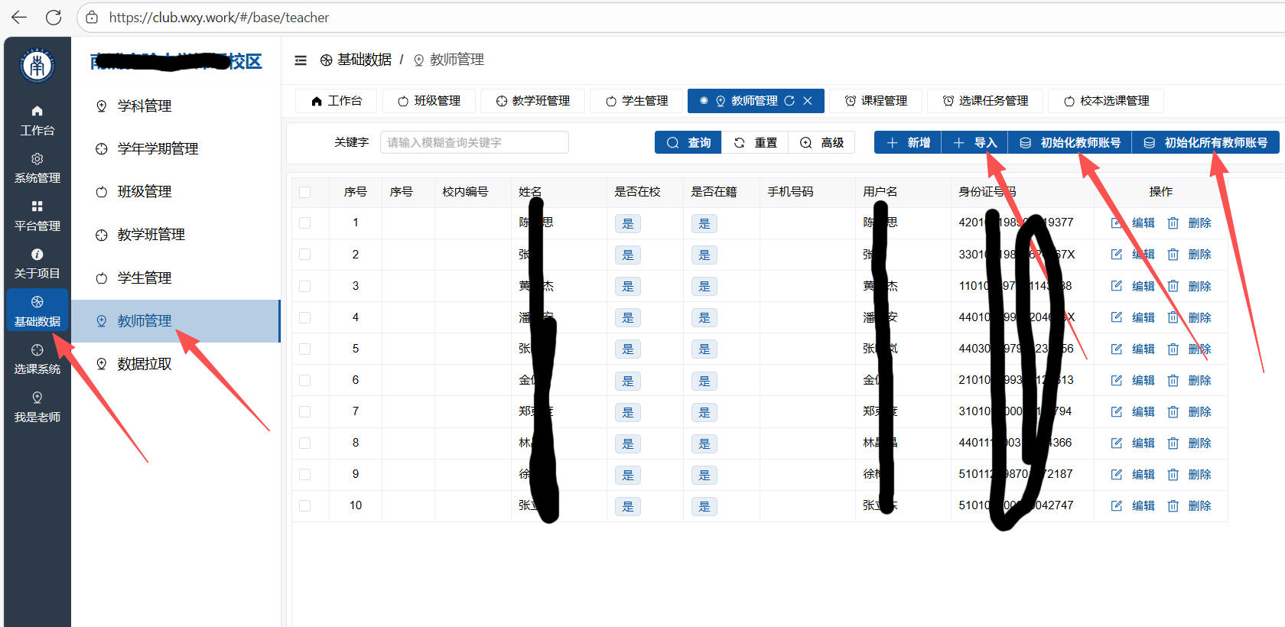Screen dimensions: 1285x627
Task: Click the refresh icon on 教师管理 tab
Action: coord(789,101)
